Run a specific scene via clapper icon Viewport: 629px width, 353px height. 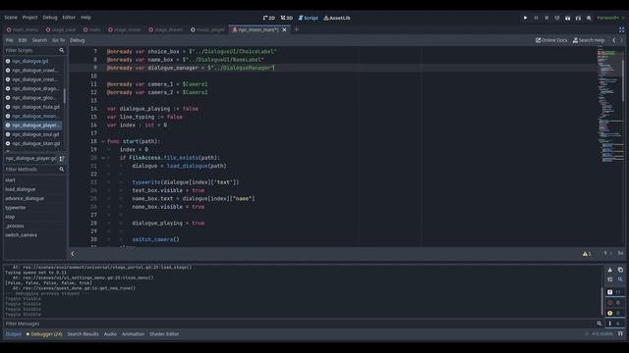coord(578,18)
